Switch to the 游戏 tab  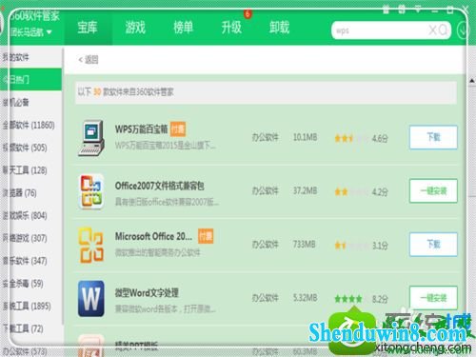pyautogui.click(x=135, y=28)
